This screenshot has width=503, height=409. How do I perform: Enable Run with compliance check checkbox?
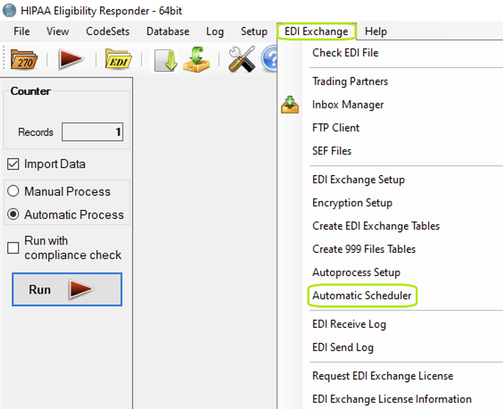coord(13,248)
